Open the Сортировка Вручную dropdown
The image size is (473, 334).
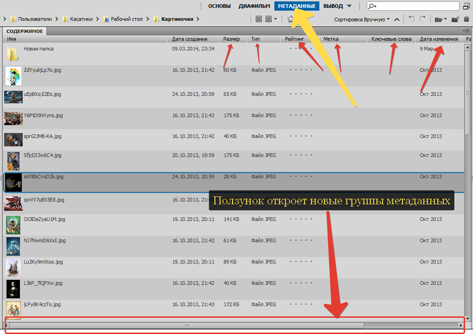[x=362, y=19]
